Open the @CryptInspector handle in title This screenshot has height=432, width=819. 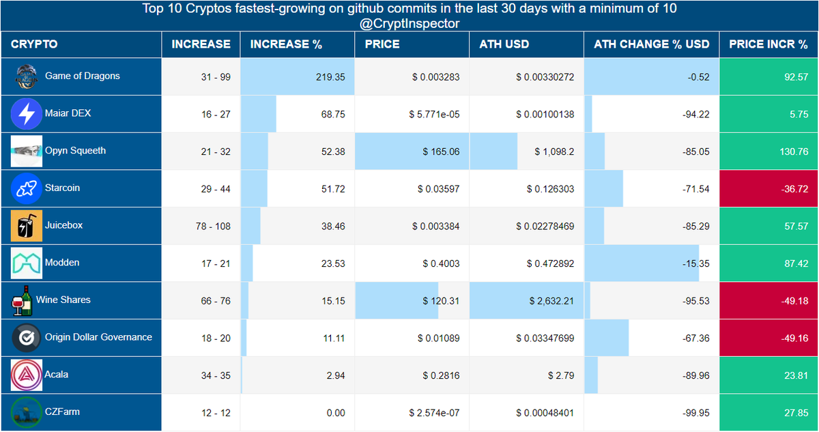pyautogui.click(x=409, y=23)
